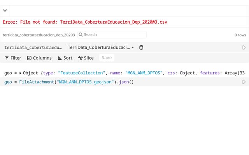Click the FileAttachment function in code

[x=37, y=82]
